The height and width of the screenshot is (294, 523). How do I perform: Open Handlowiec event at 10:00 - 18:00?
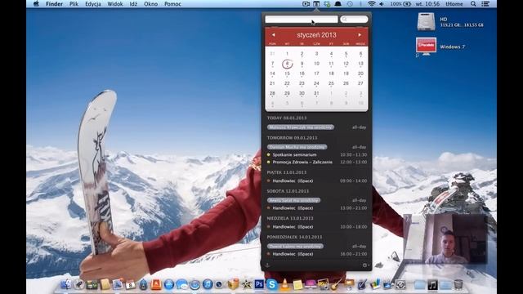point(316,227)
